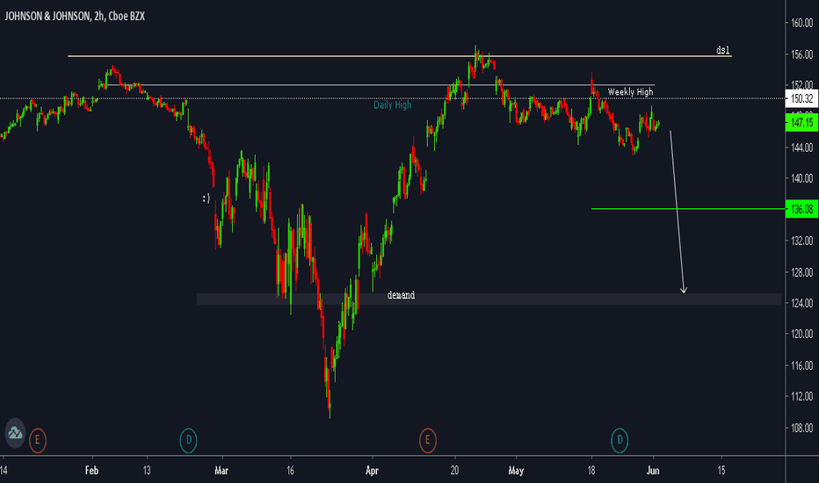Open the dividend marker in late May
This screenshot has width=819, height=483.
pyautogui.click(x=620, y=440)
